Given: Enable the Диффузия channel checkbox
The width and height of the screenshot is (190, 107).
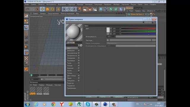Looking at the screenshot, I should pos(79,51).
